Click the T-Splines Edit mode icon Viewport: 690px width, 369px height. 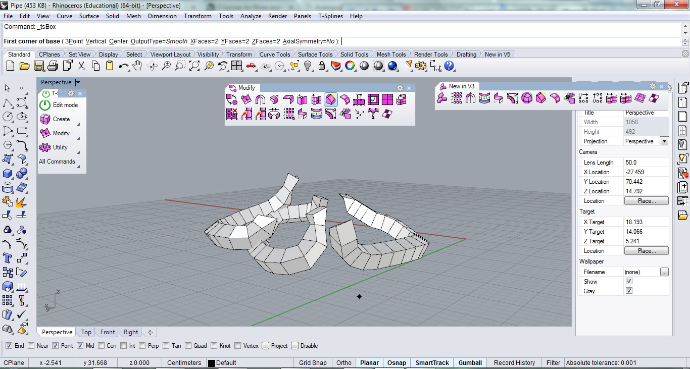pyautogui.click(x=45, y=105)
